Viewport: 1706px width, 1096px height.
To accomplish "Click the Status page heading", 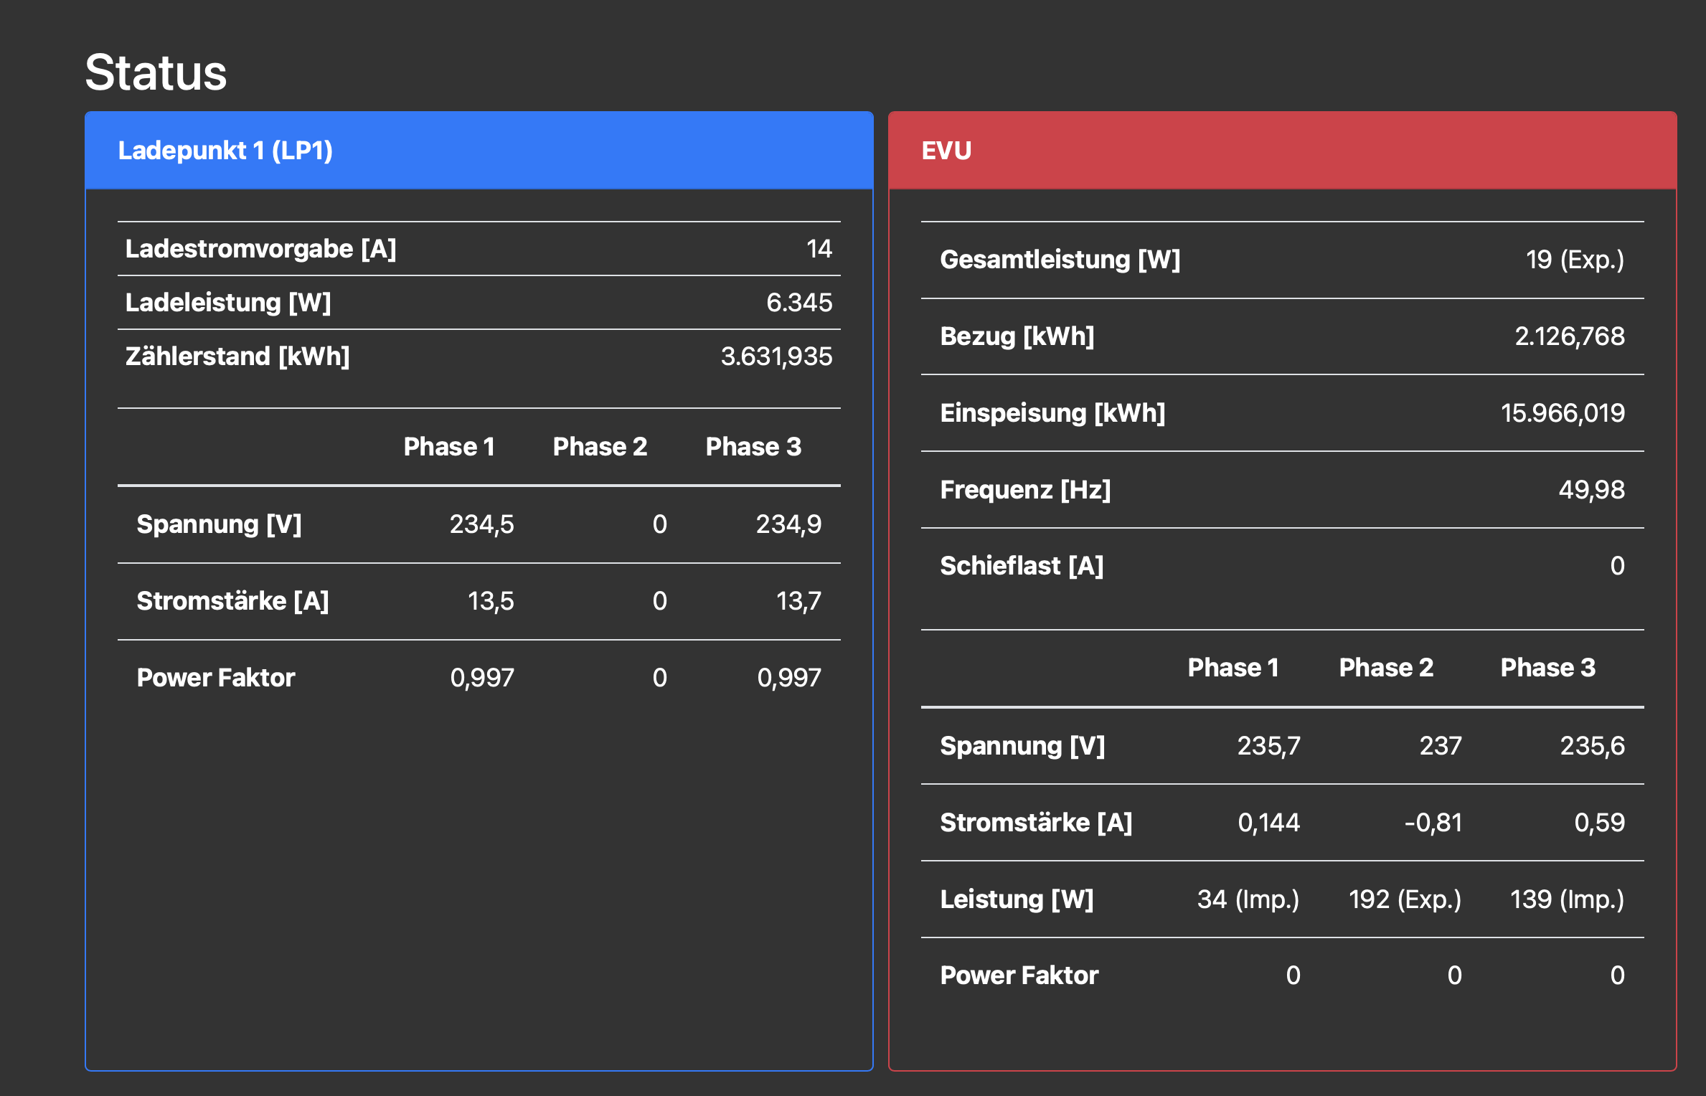I will [156, 72].
